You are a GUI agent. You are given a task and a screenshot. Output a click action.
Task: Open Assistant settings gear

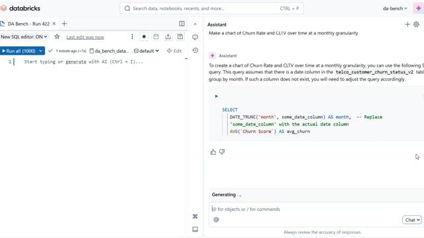pos(416,24)
